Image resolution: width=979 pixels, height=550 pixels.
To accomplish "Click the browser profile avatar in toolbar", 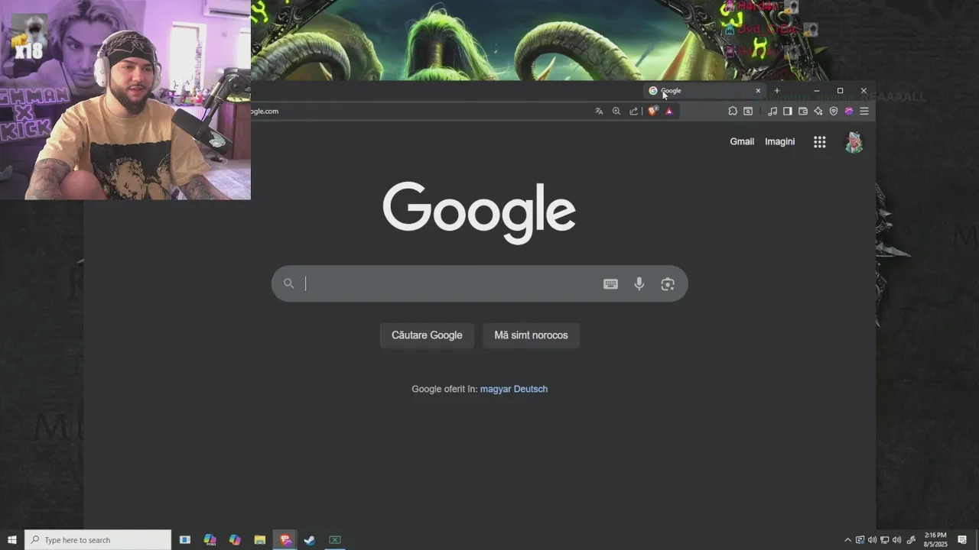I will click(849, 112).
